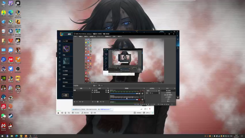Mute the first mixer channel speaker icon
The width and height of the screenshot is (245, 138).
pos(139,94)
